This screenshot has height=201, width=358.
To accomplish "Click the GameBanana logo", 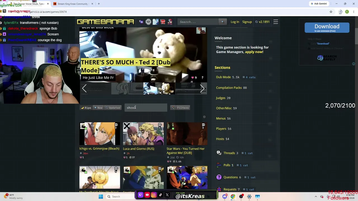I will 105,22.
